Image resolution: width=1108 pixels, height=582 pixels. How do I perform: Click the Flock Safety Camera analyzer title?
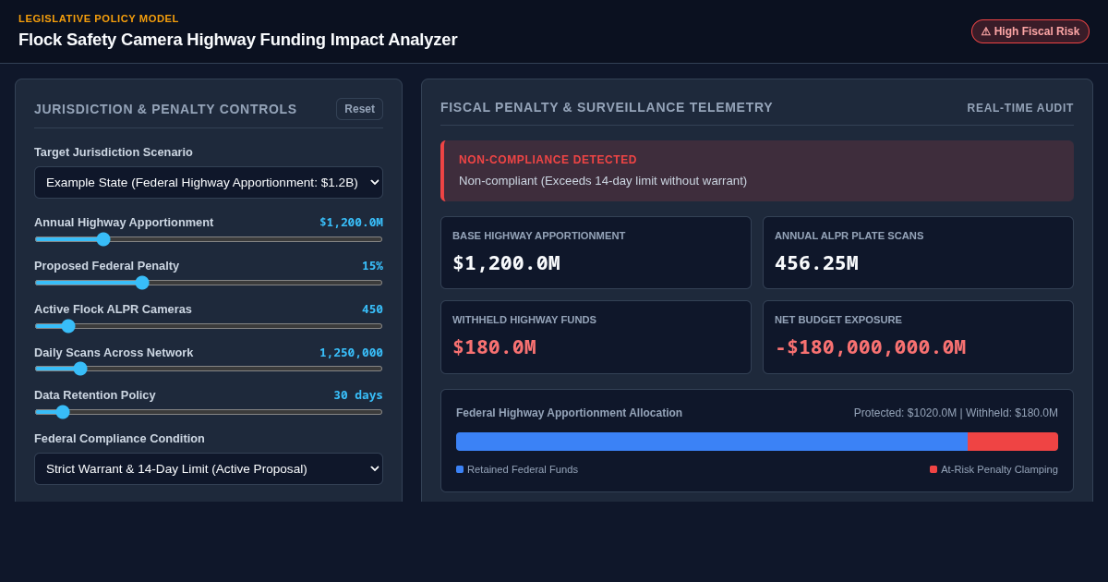[237, 40]
